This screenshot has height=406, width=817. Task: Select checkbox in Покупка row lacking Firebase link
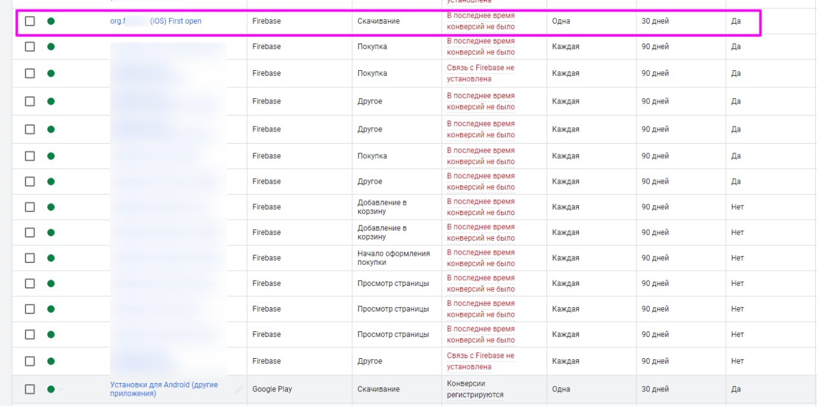pos(30,73)
